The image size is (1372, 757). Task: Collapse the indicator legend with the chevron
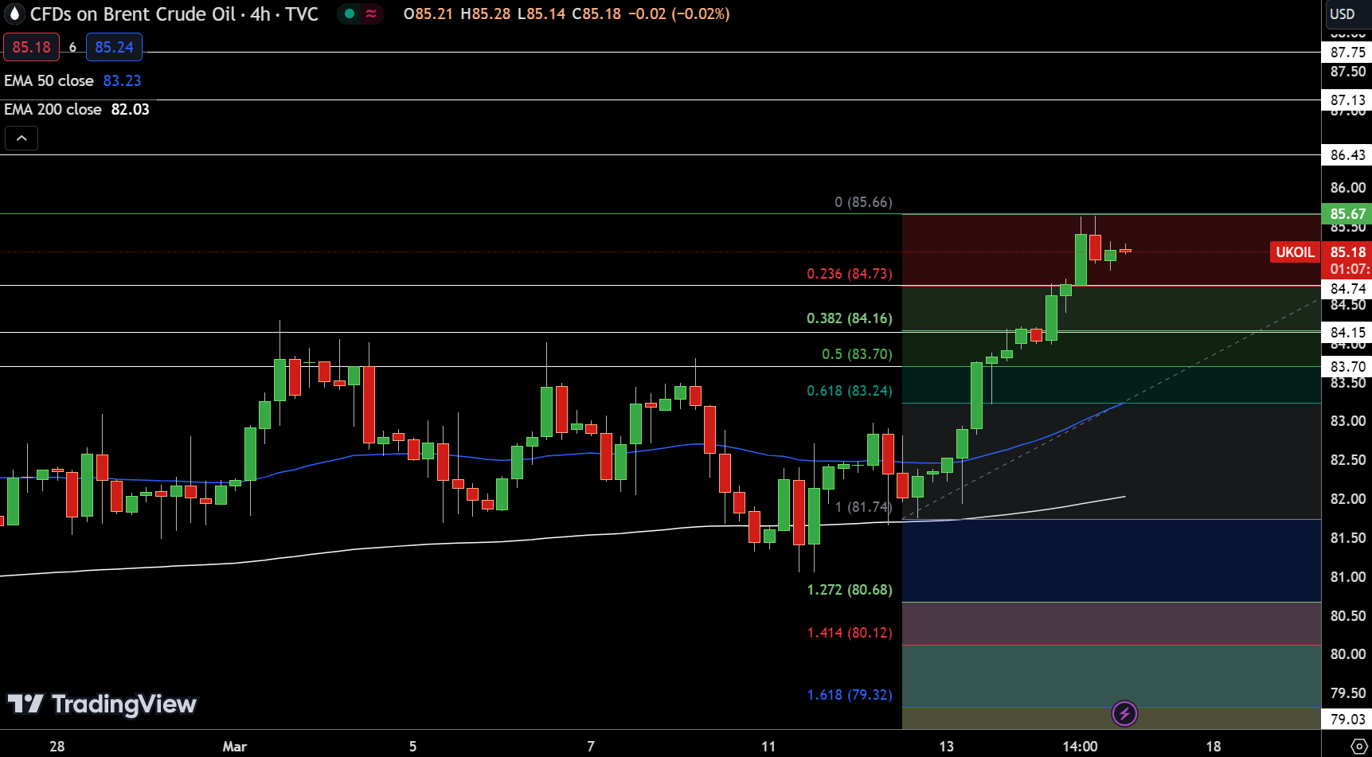tap(21, 139)
